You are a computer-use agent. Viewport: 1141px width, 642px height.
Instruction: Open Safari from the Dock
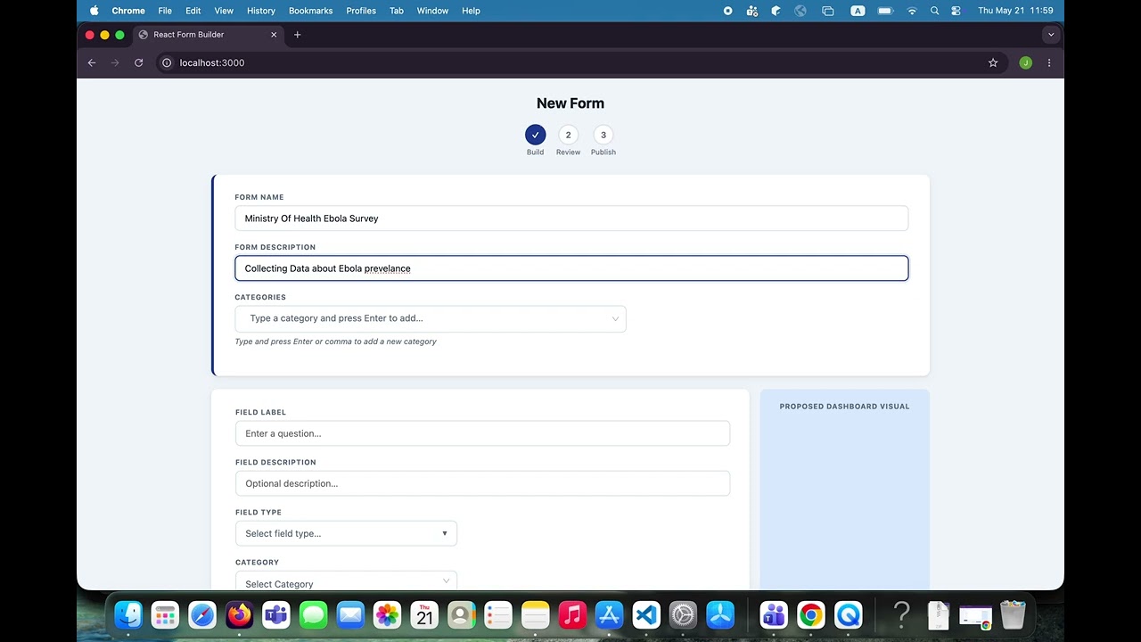click(x=202, y=614)
